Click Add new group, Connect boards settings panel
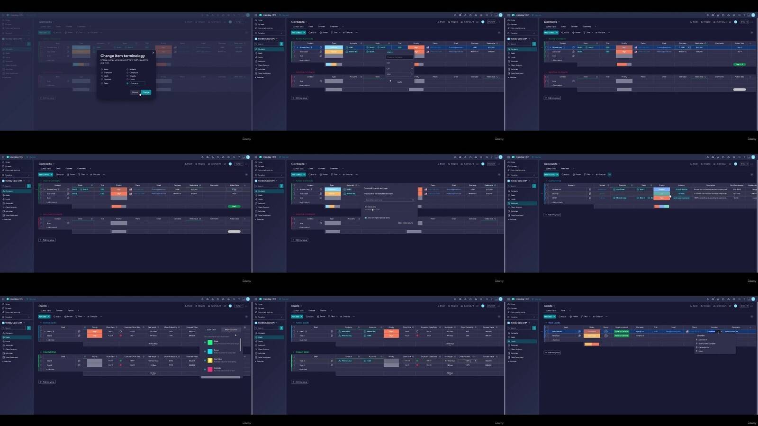This screenshot has width=758, height=426. [299, 240]
